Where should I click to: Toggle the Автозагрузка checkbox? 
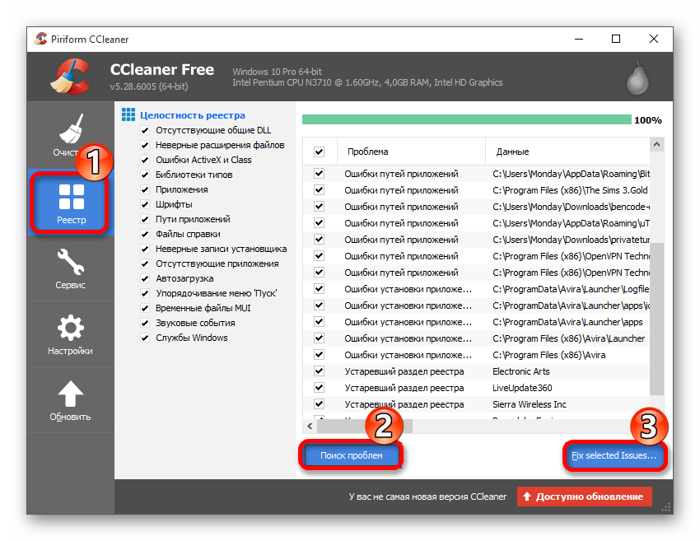click(x=145, y=278)
